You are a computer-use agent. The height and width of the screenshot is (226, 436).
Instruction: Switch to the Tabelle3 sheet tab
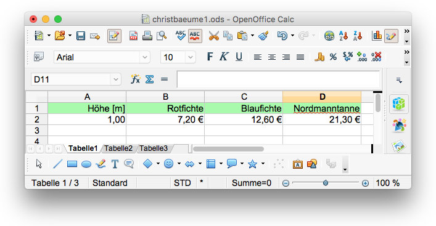click(154, 148)
